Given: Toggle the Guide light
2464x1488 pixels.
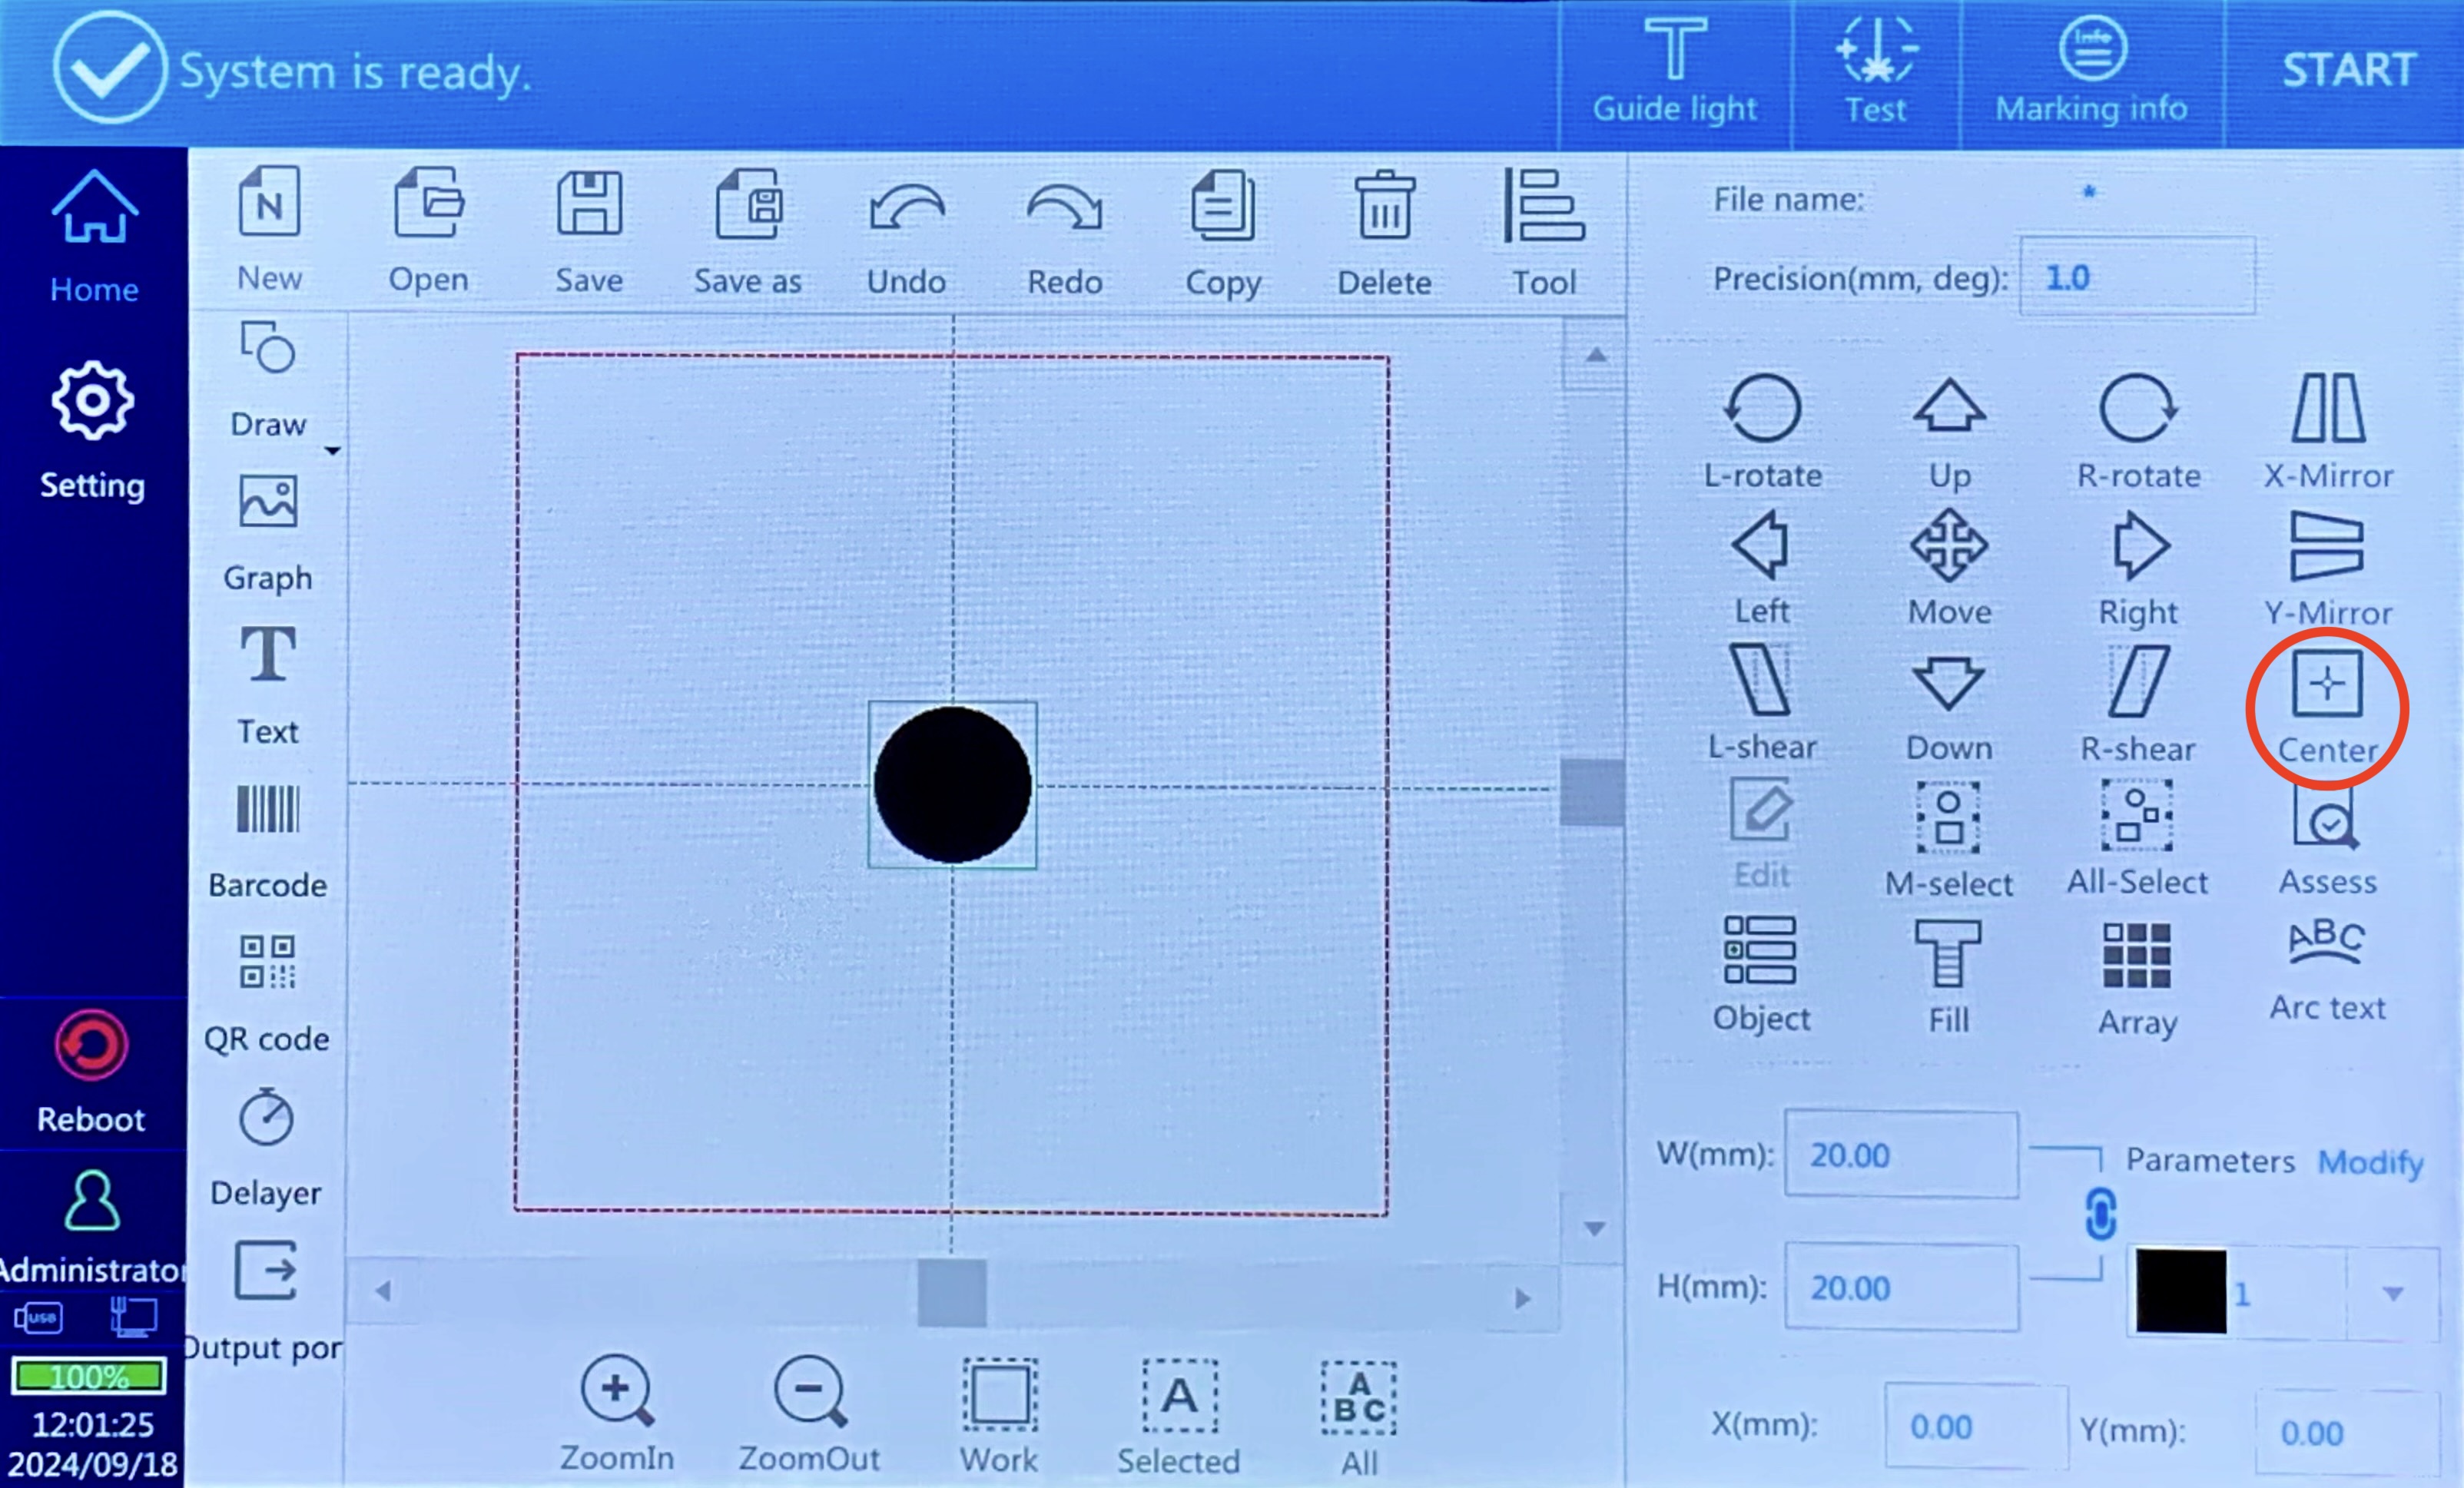Looking at the screenshot, I should [x=1675, y=70].
